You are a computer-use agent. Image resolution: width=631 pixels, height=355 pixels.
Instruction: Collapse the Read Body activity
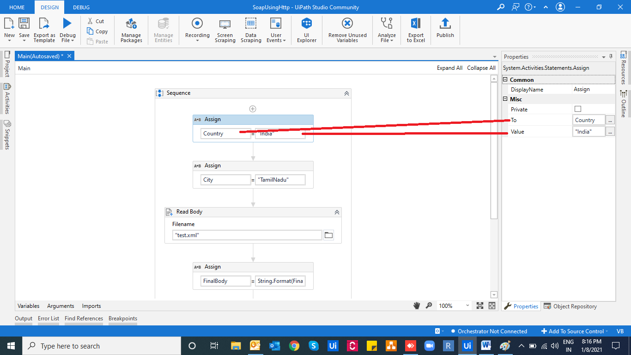coord(337,212)
